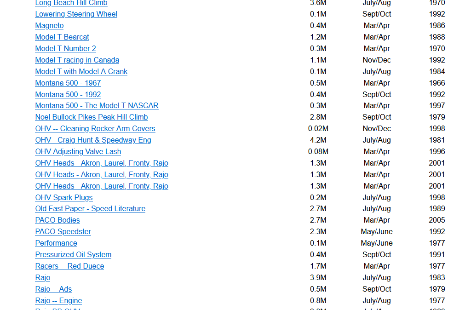Select the OHV Adjusting Valve Lash link
The height and width of the screenshot is (310, 465).
[x=78, y=152]
